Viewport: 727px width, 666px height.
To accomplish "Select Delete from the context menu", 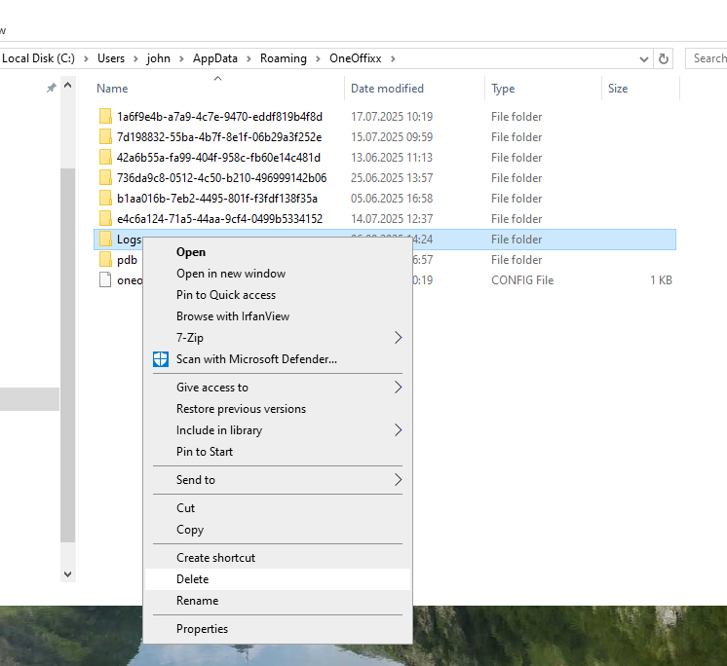I will [x=278, y=579].
